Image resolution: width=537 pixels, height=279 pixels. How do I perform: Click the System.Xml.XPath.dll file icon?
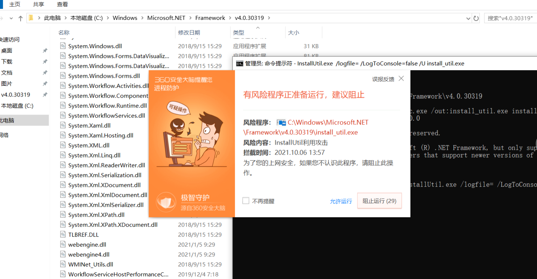pos(63,215)
